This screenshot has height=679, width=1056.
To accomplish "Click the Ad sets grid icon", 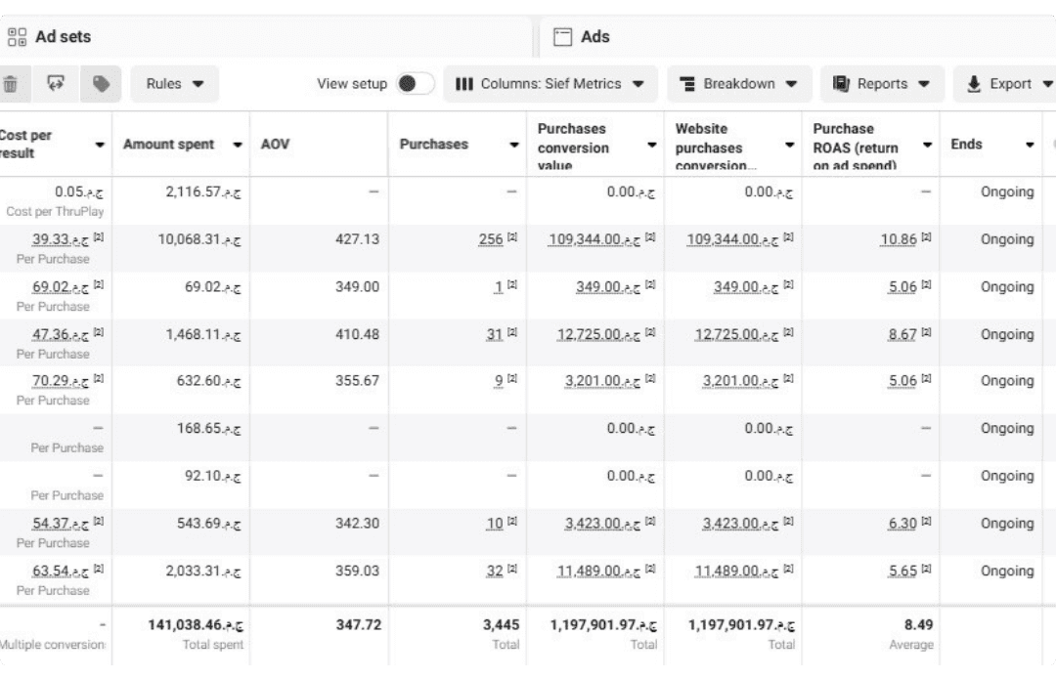I will (17, 37).
